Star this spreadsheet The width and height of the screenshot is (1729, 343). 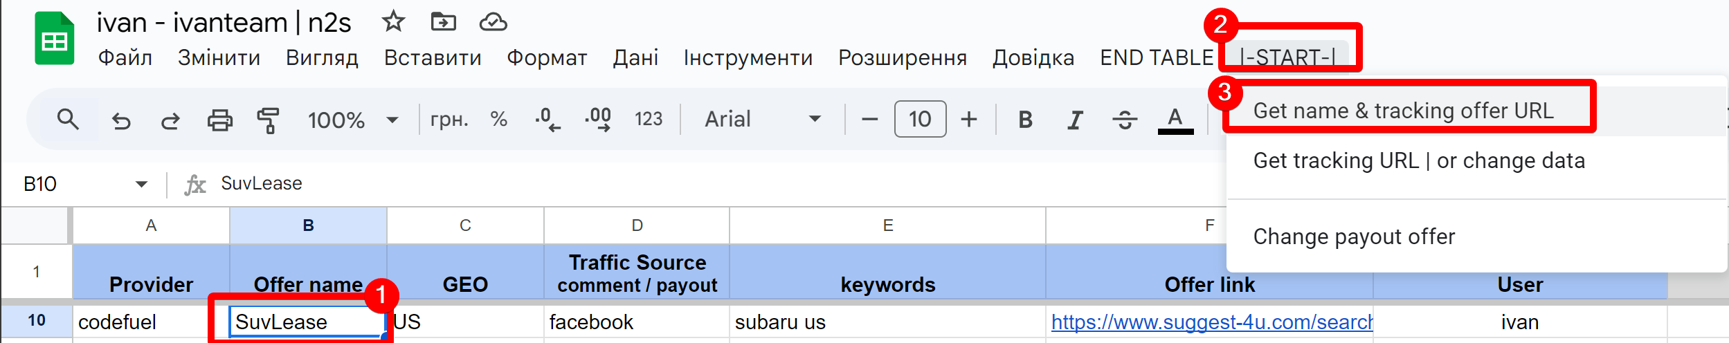[393, 21]
